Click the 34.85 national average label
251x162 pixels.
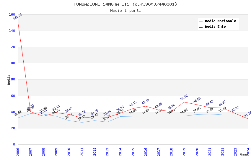tap(184, 112)
